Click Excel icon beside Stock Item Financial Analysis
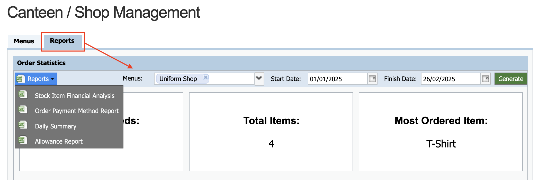Screen dimensions: 539x180 (x=23, y=95)
